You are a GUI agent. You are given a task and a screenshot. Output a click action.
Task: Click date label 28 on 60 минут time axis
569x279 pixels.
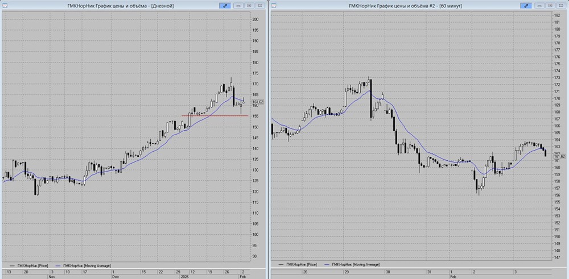pos(306,272)
